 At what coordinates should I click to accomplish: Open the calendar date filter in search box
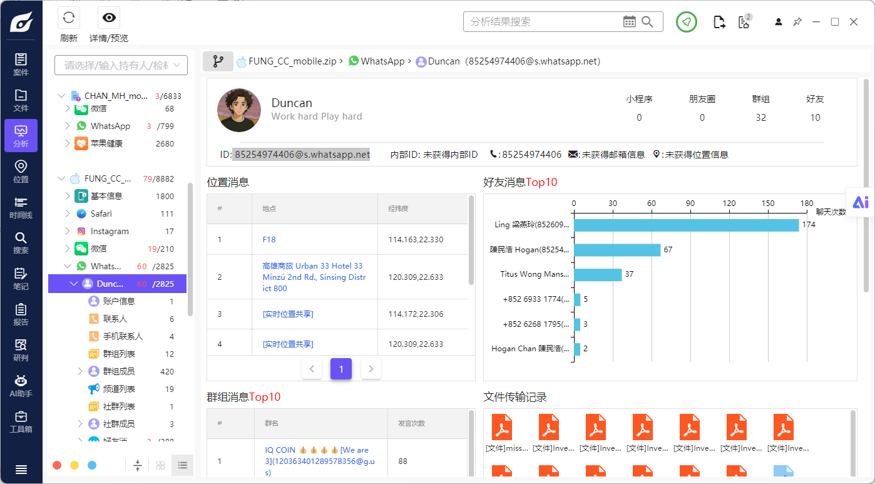[630, 22]
